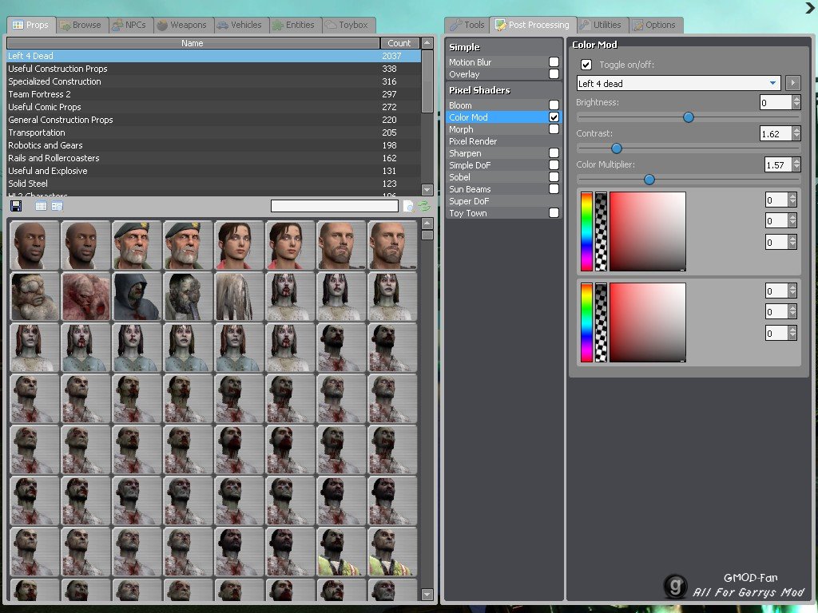
Task: Switch to the Browse tab
Action: [x=81, y=25]
